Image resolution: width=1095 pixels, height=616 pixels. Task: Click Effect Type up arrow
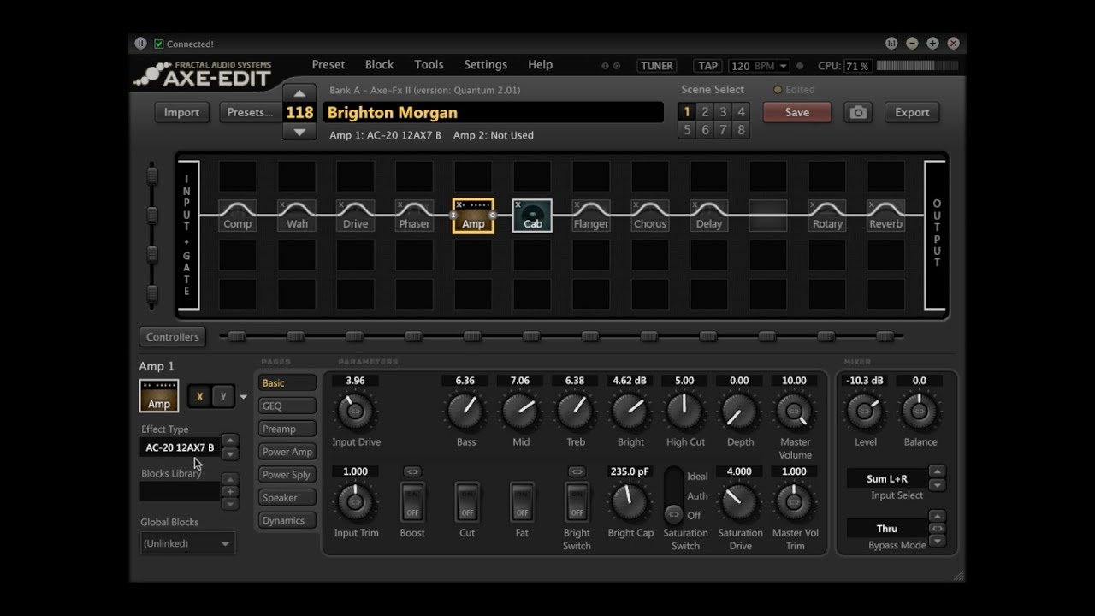(x=229, y=441)
